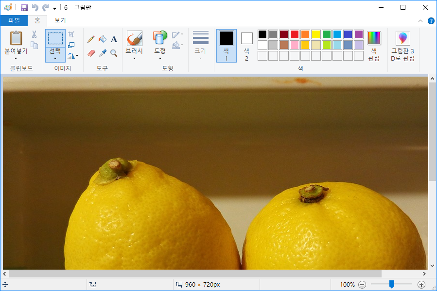
Task: Pick the white color swatch
Action: 262,45
